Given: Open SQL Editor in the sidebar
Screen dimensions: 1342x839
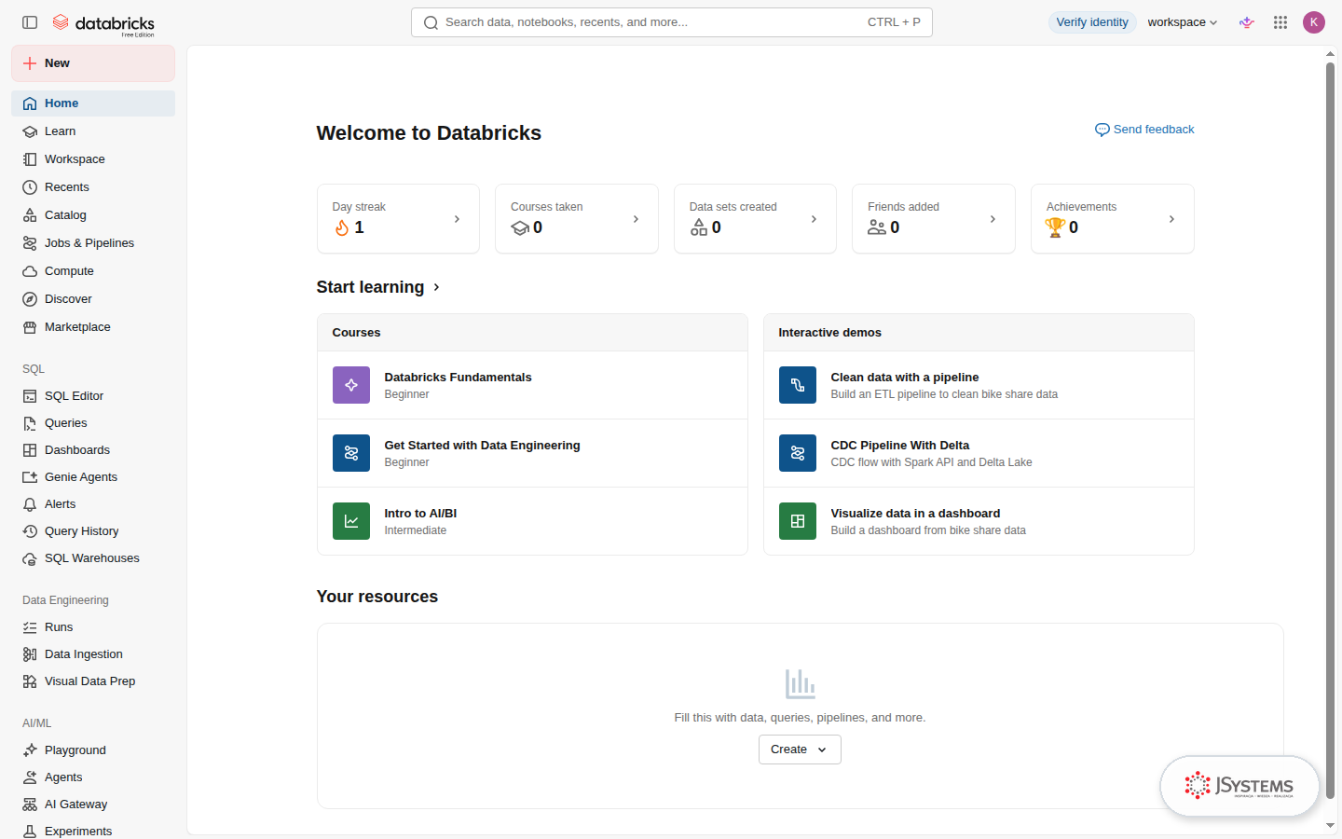Looking at the screenshot, I should (93, 396).
